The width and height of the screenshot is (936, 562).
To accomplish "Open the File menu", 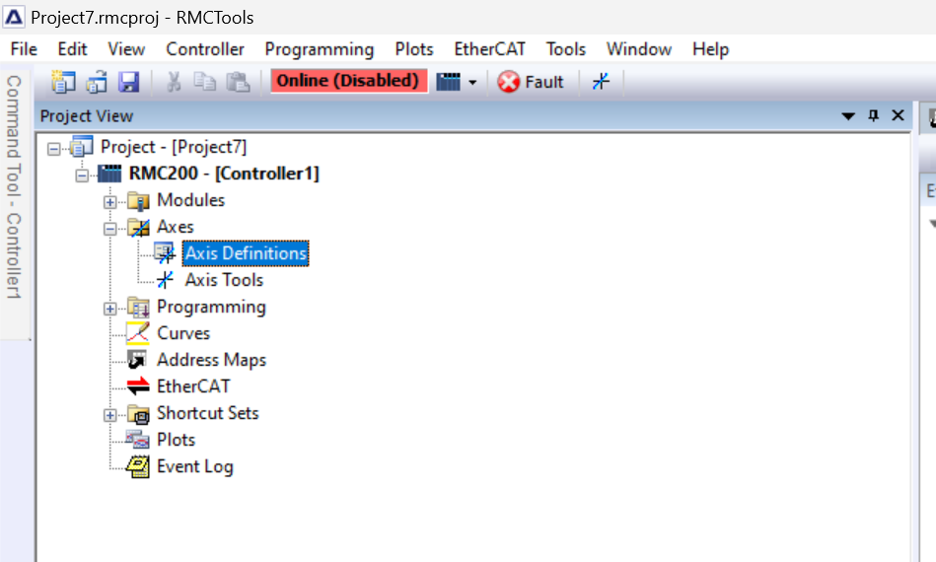I will [x=24, y=49].
